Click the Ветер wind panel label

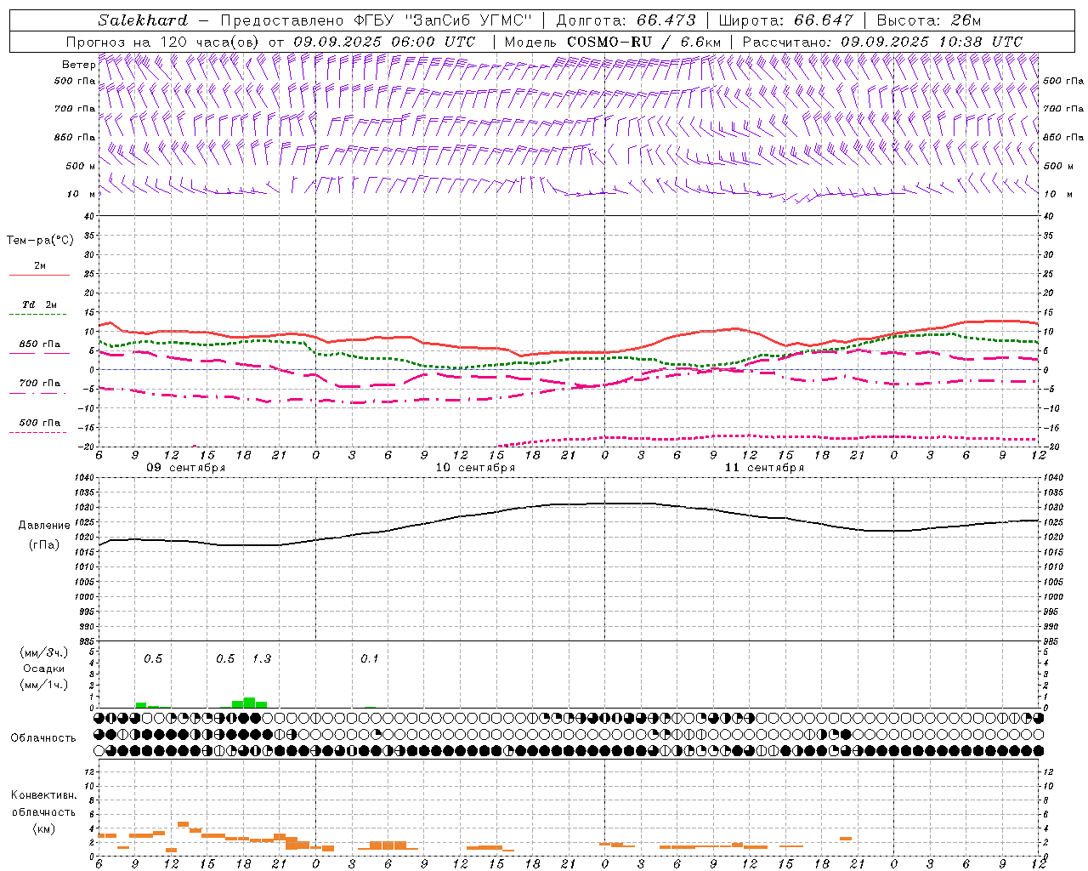point(78,65)
